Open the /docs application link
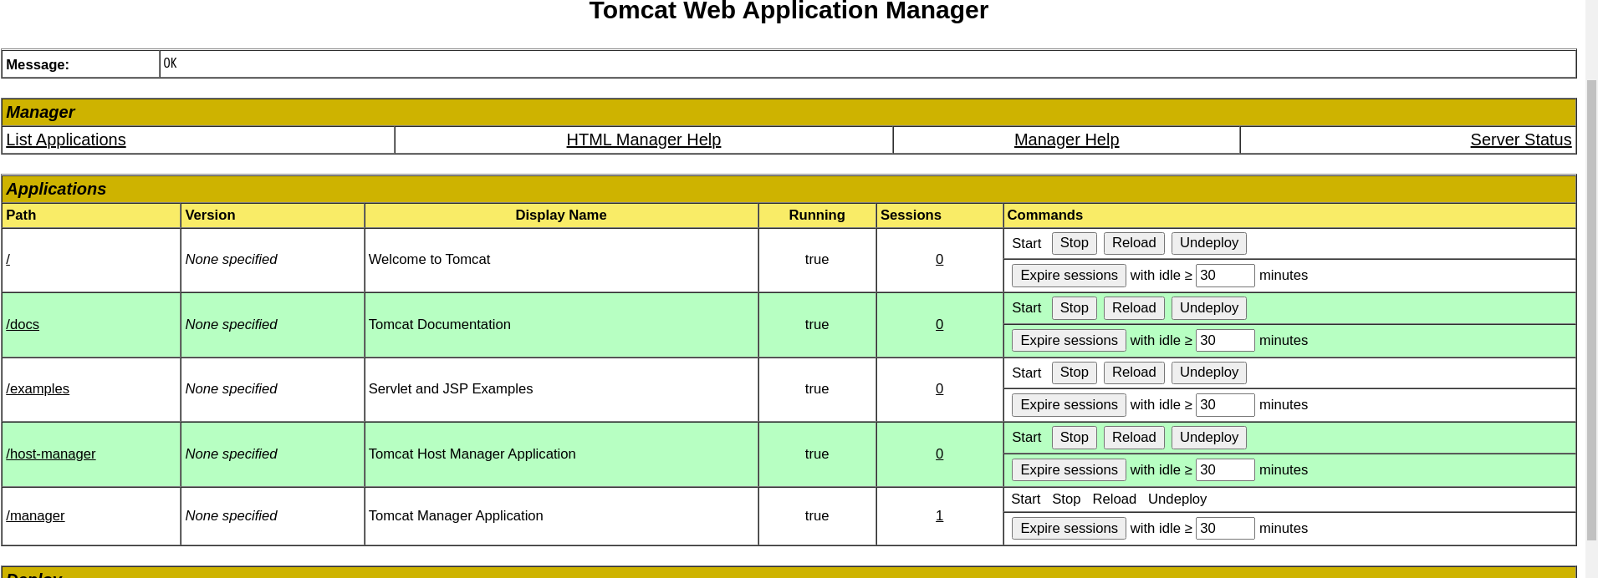Viewport: 1598px width, 578px height. [23, 324]
